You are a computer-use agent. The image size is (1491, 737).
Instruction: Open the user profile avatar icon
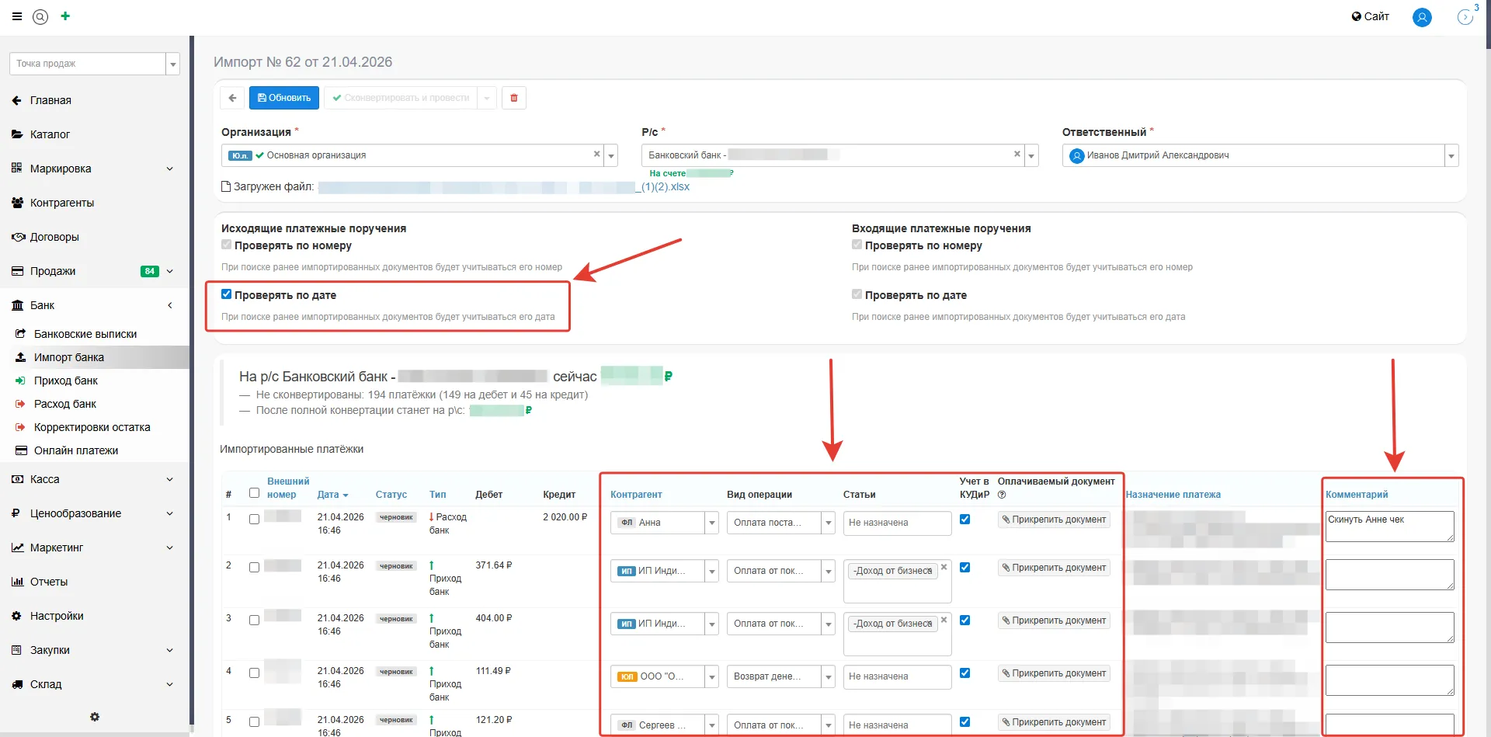point(1422,17)
